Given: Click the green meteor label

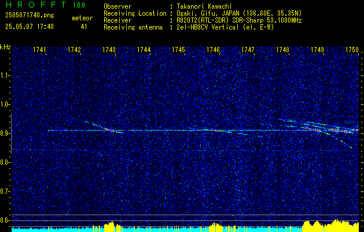Looking at the screenshot, I should coord(82,18).
